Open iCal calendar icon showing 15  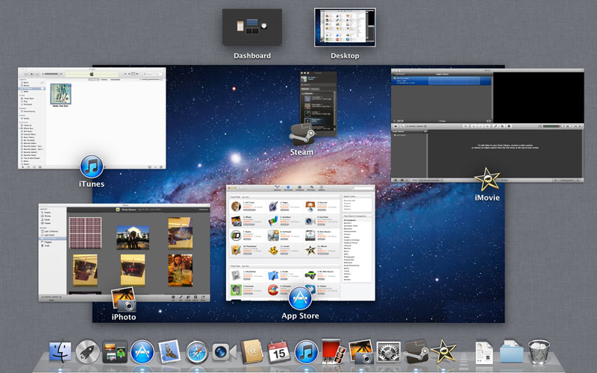pyautogui.click(x=278, y=351)
